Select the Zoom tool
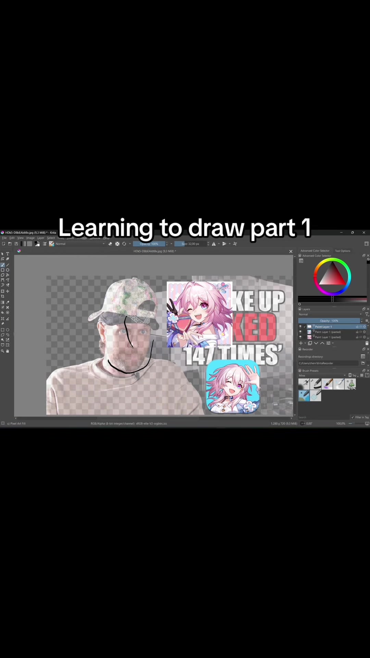The image size is (370, 658). click(x=2, y=351)
